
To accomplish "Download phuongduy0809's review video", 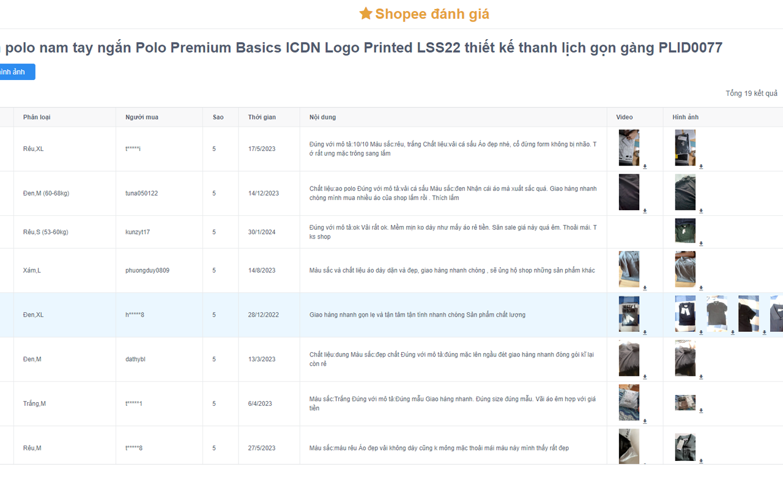I will point(645,288).
